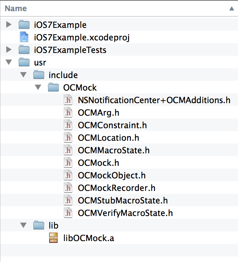
Task: Toggle sort order via Name column arrow
Action: pos(232,8)
